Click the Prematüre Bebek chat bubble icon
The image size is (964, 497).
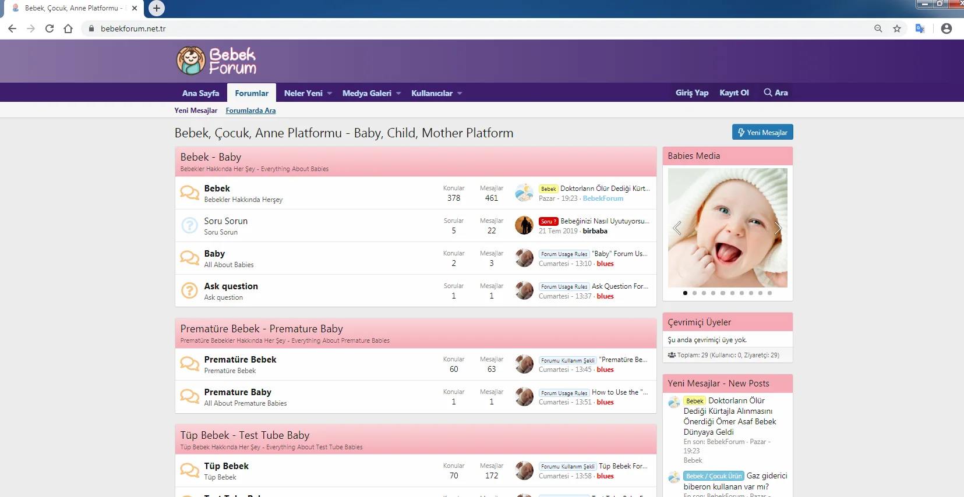[x=189, y=364]
